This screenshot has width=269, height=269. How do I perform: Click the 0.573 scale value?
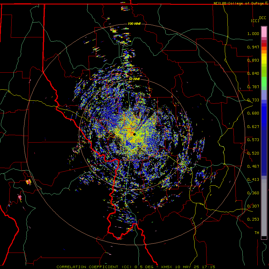pyautogui.click(x=253, y=140)
